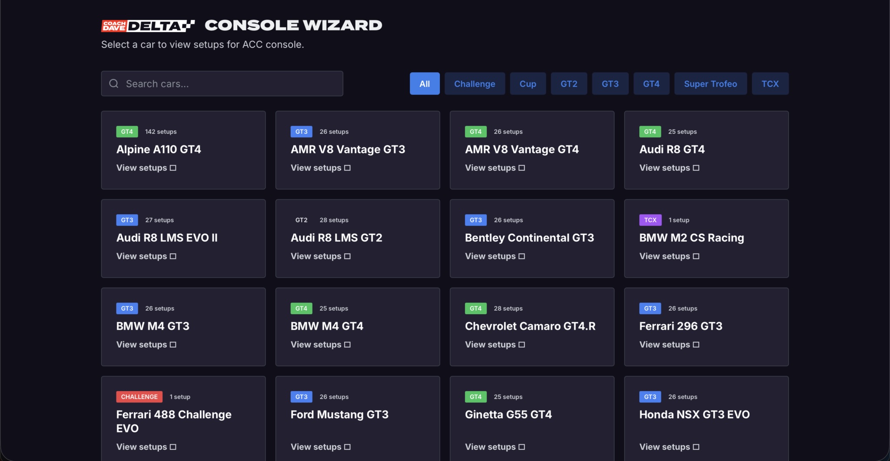Click the red CHALLENGE badge on Ferrari 488
Image resolution: width=890 pixels, height=461 pixels.
pos(139,397)
